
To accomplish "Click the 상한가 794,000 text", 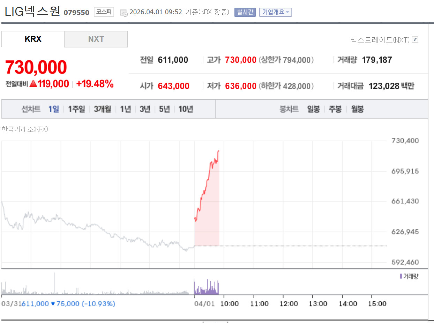I will 286,60.
